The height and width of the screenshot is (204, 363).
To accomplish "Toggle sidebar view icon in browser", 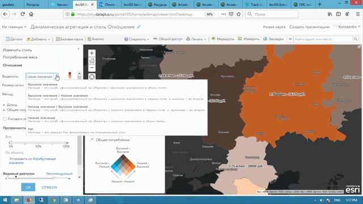I will click(338, 14).
